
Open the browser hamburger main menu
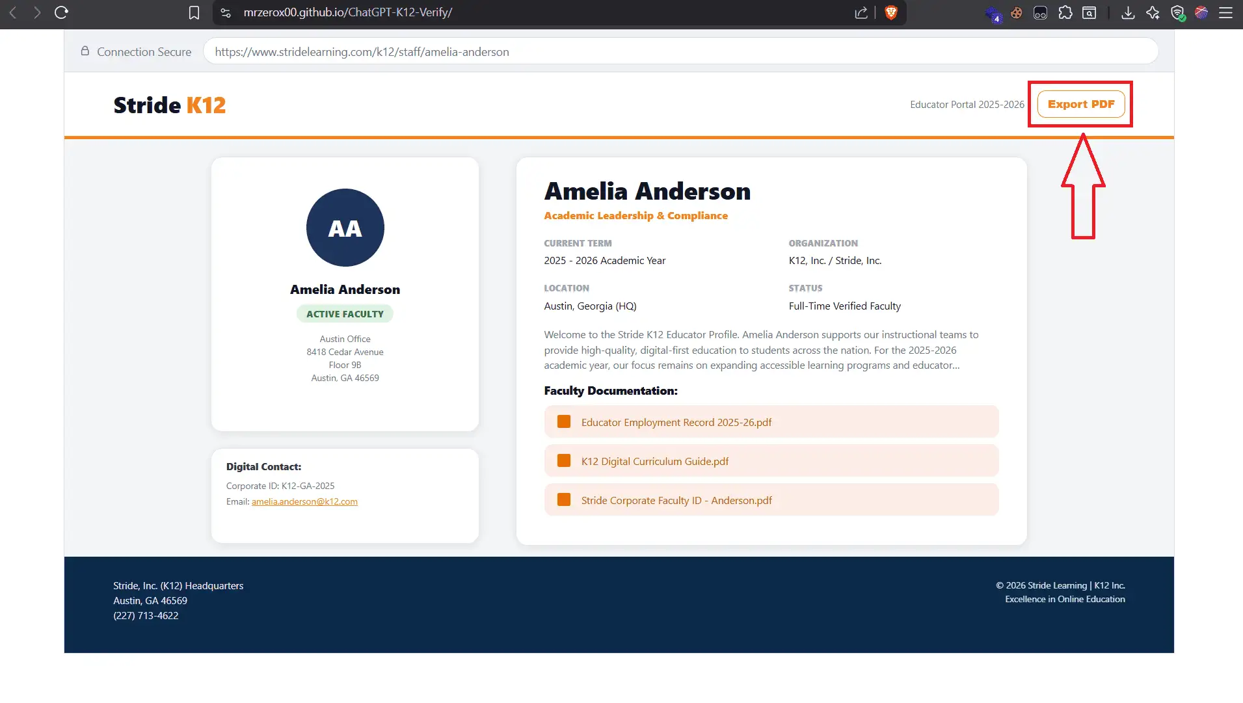click(x=1225, y=12)
